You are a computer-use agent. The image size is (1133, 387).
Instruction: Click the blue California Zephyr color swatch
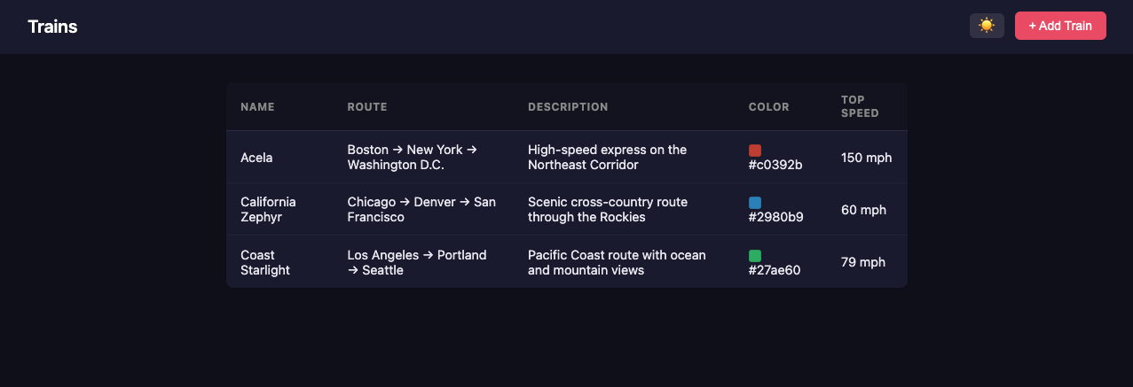pyautogui.click(x=755, y=203)
